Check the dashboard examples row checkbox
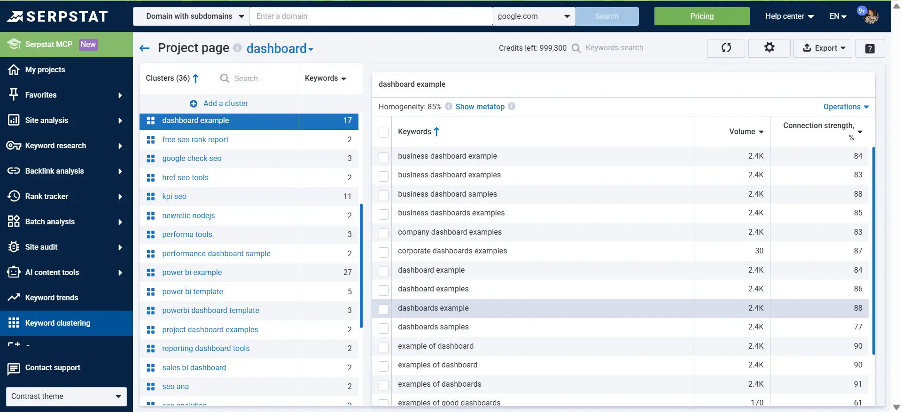Screen dimensions: 902x412 tap(384, 290)
